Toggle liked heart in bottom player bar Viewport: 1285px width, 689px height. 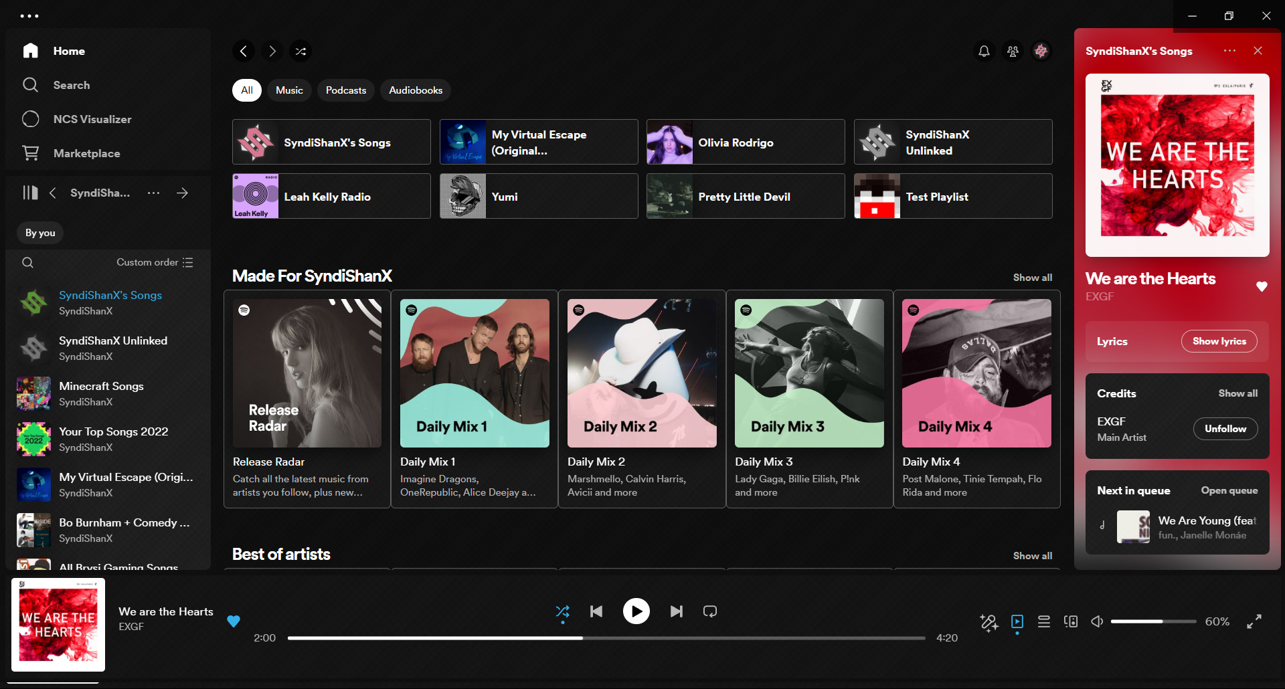[233, 621]
